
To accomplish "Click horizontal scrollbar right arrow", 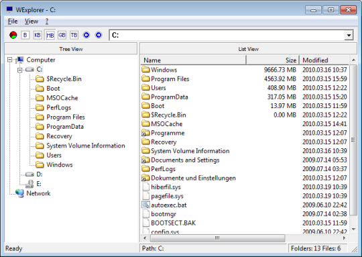I will 344,238.
